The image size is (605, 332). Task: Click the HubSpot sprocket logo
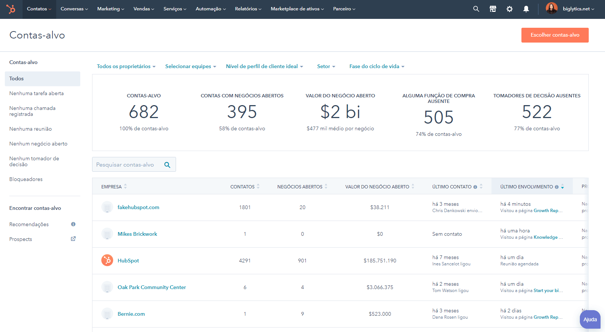click(11, 9)
